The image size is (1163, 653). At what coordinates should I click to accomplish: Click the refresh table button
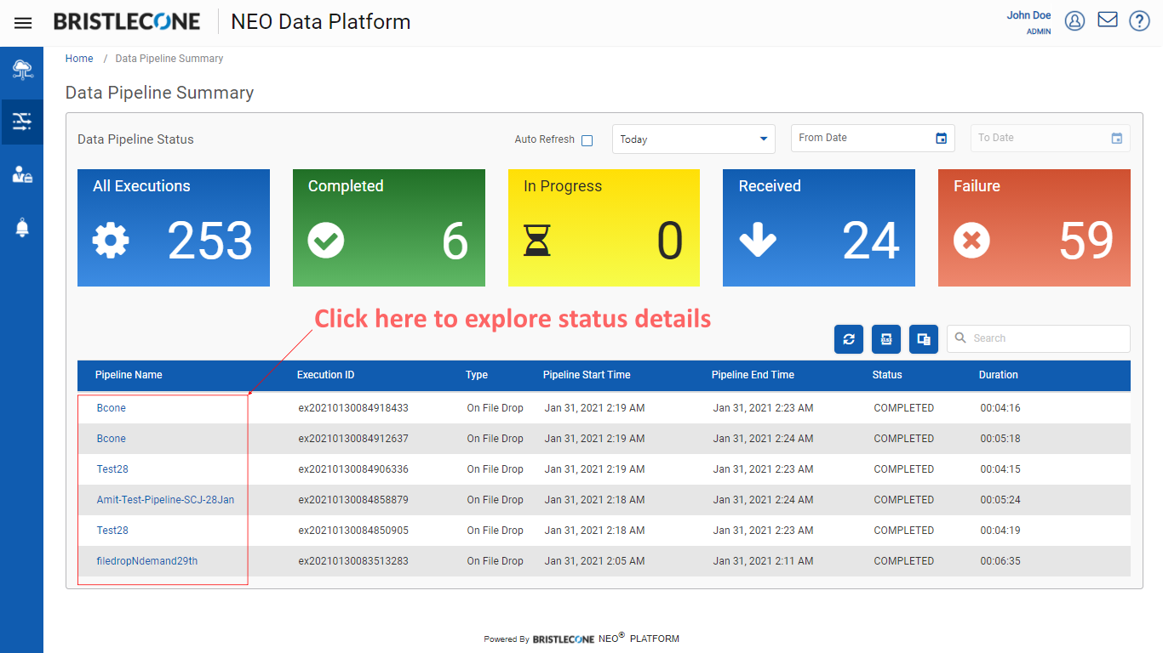click(x=849, y=339)
